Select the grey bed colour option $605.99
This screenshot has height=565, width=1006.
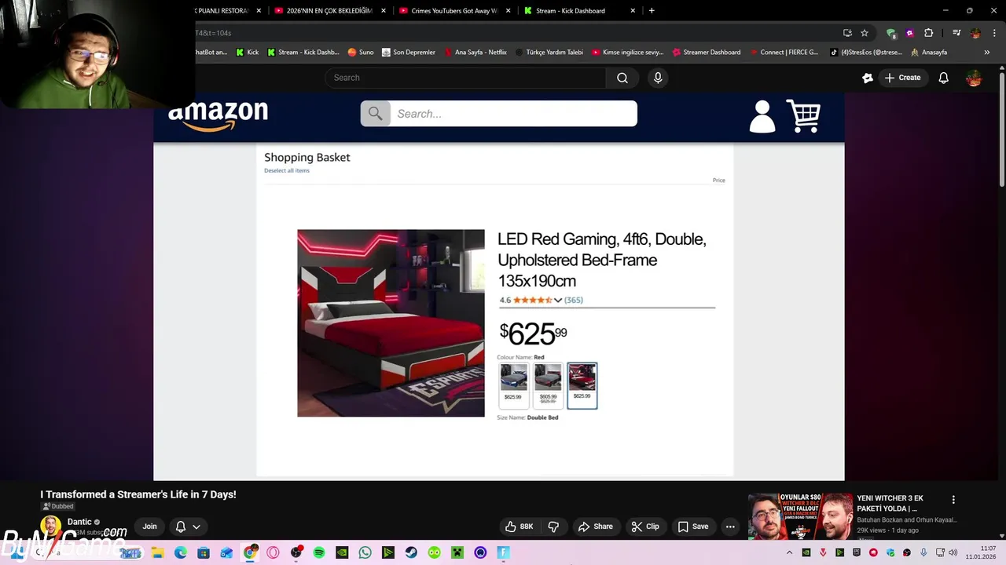[x=548, y=385]
